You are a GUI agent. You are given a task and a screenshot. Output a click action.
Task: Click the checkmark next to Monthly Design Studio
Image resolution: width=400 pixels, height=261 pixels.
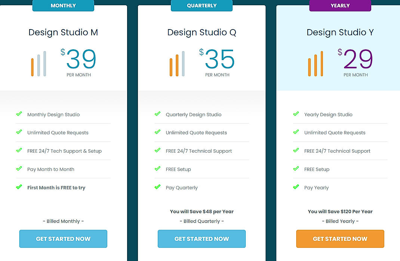tap(19, 114)
